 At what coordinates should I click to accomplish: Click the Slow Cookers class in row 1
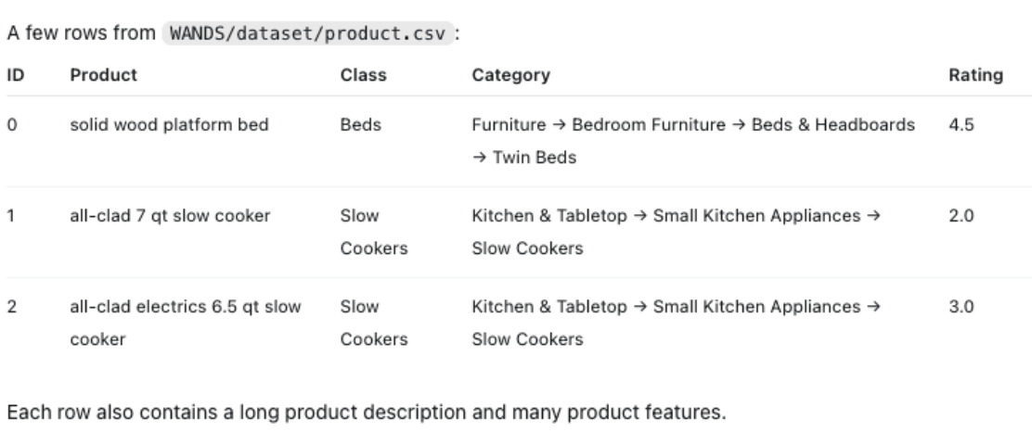(374, 232)
